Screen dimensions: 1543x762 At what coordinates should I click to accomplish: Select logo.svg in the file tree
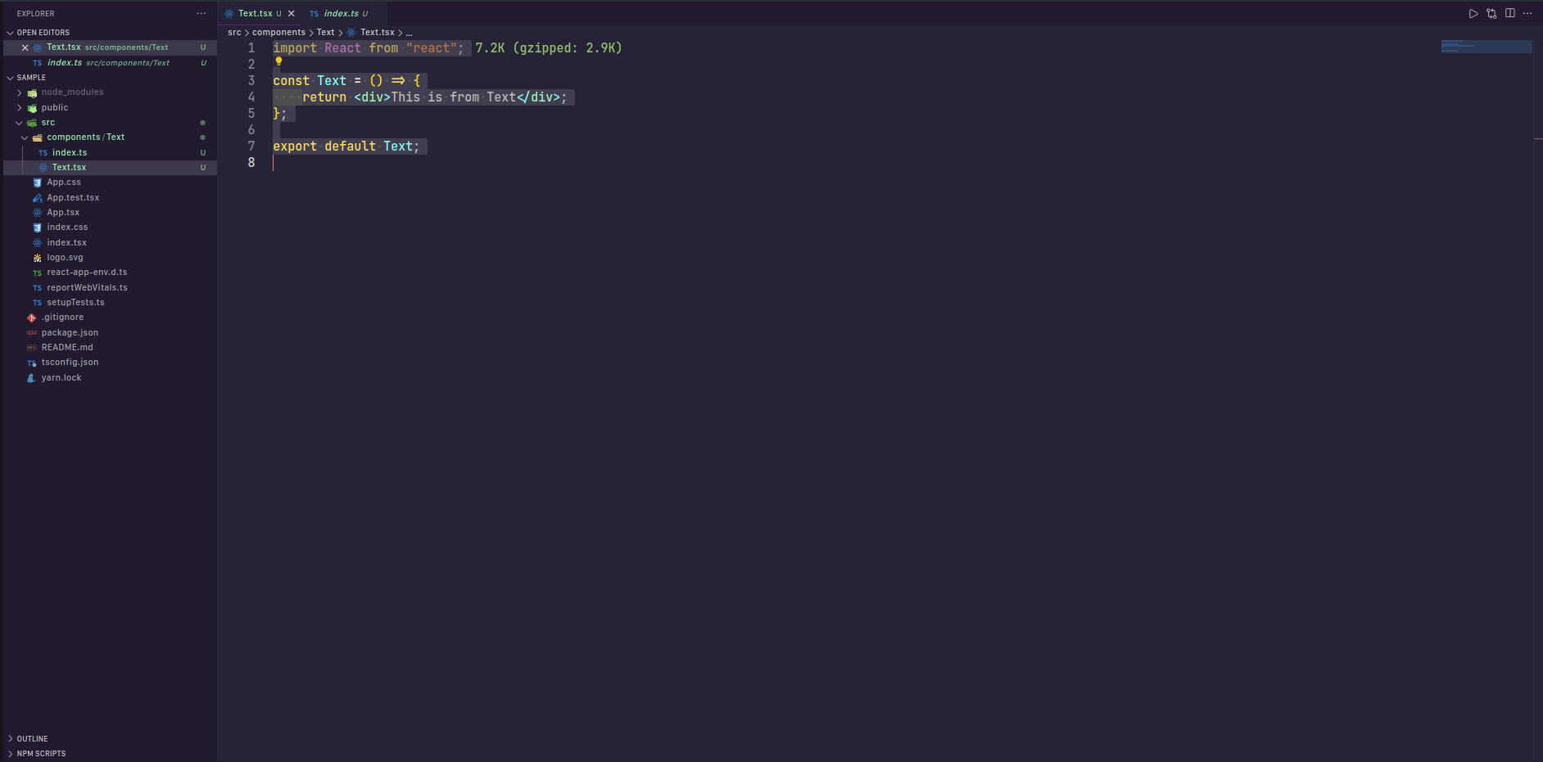(x=65, y=258)
